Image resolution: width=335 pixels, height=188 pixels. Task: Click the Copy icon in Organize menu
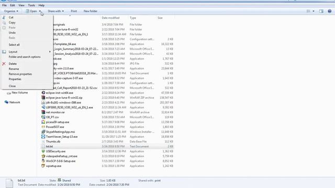4,22
